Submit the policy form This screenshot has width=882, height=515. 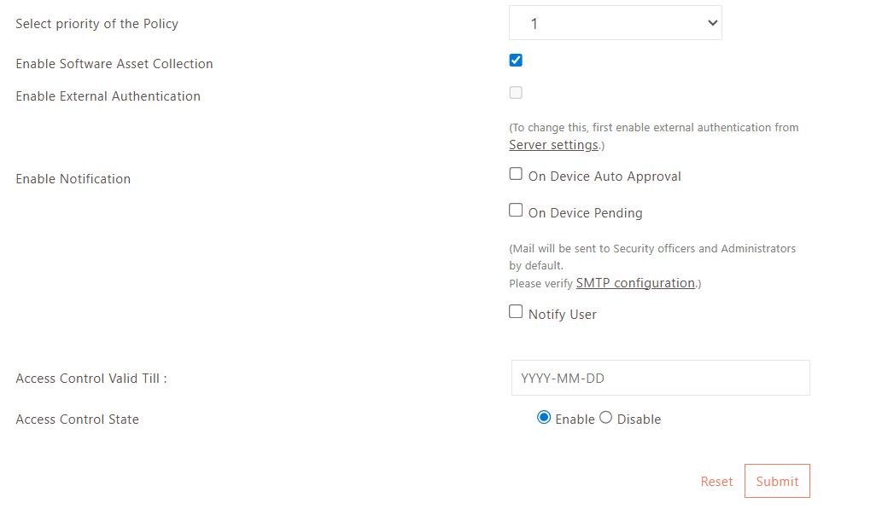point(777,481)
